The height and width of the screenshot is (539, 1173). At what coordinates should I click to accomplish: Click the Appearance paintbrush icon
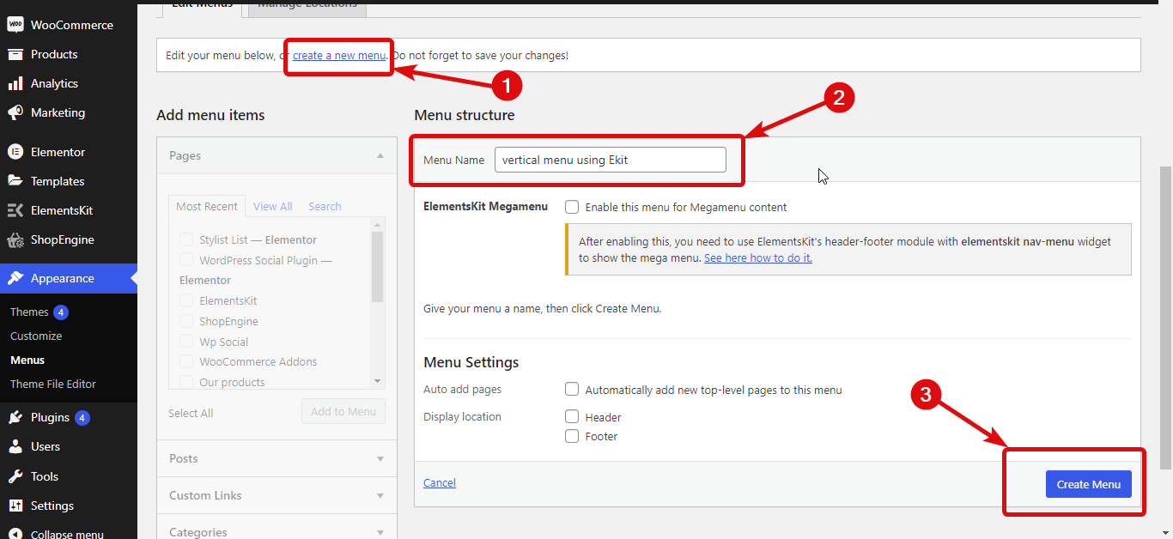point(15,278)
